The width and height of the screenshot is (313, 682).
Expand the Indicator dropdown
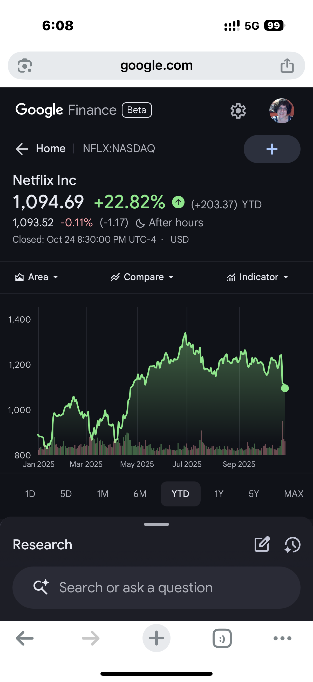(x=257, y=277)
